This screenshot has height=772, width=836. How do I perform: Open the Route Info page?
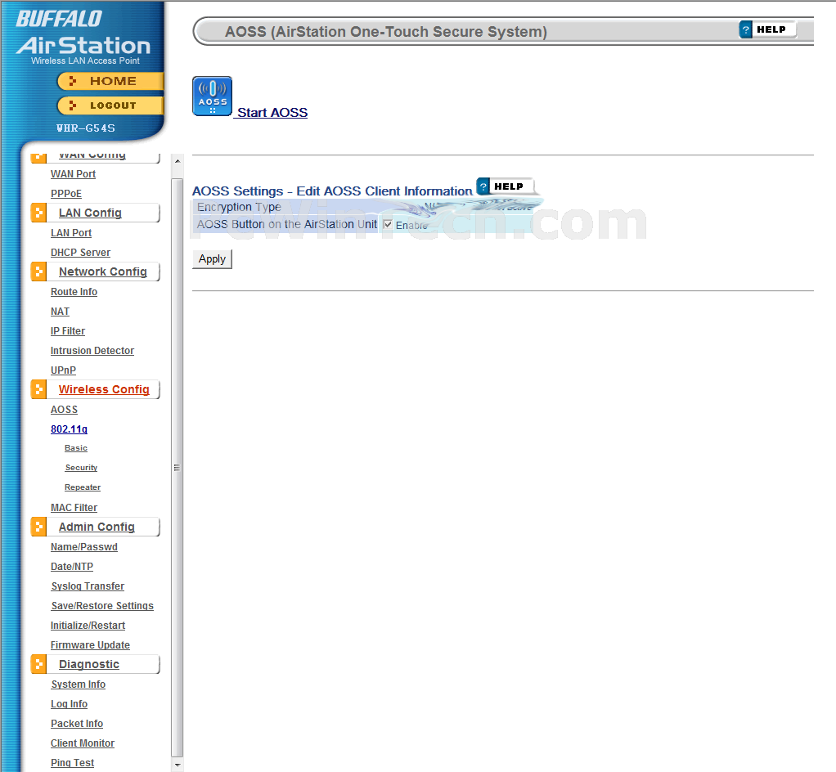pos(74,292)
